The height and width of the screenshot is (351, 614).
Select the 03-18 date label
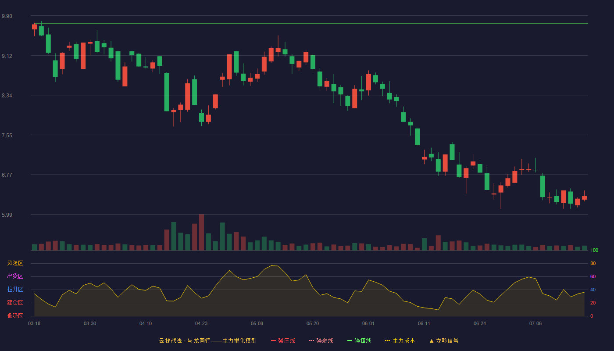click(x=34, y=323)
